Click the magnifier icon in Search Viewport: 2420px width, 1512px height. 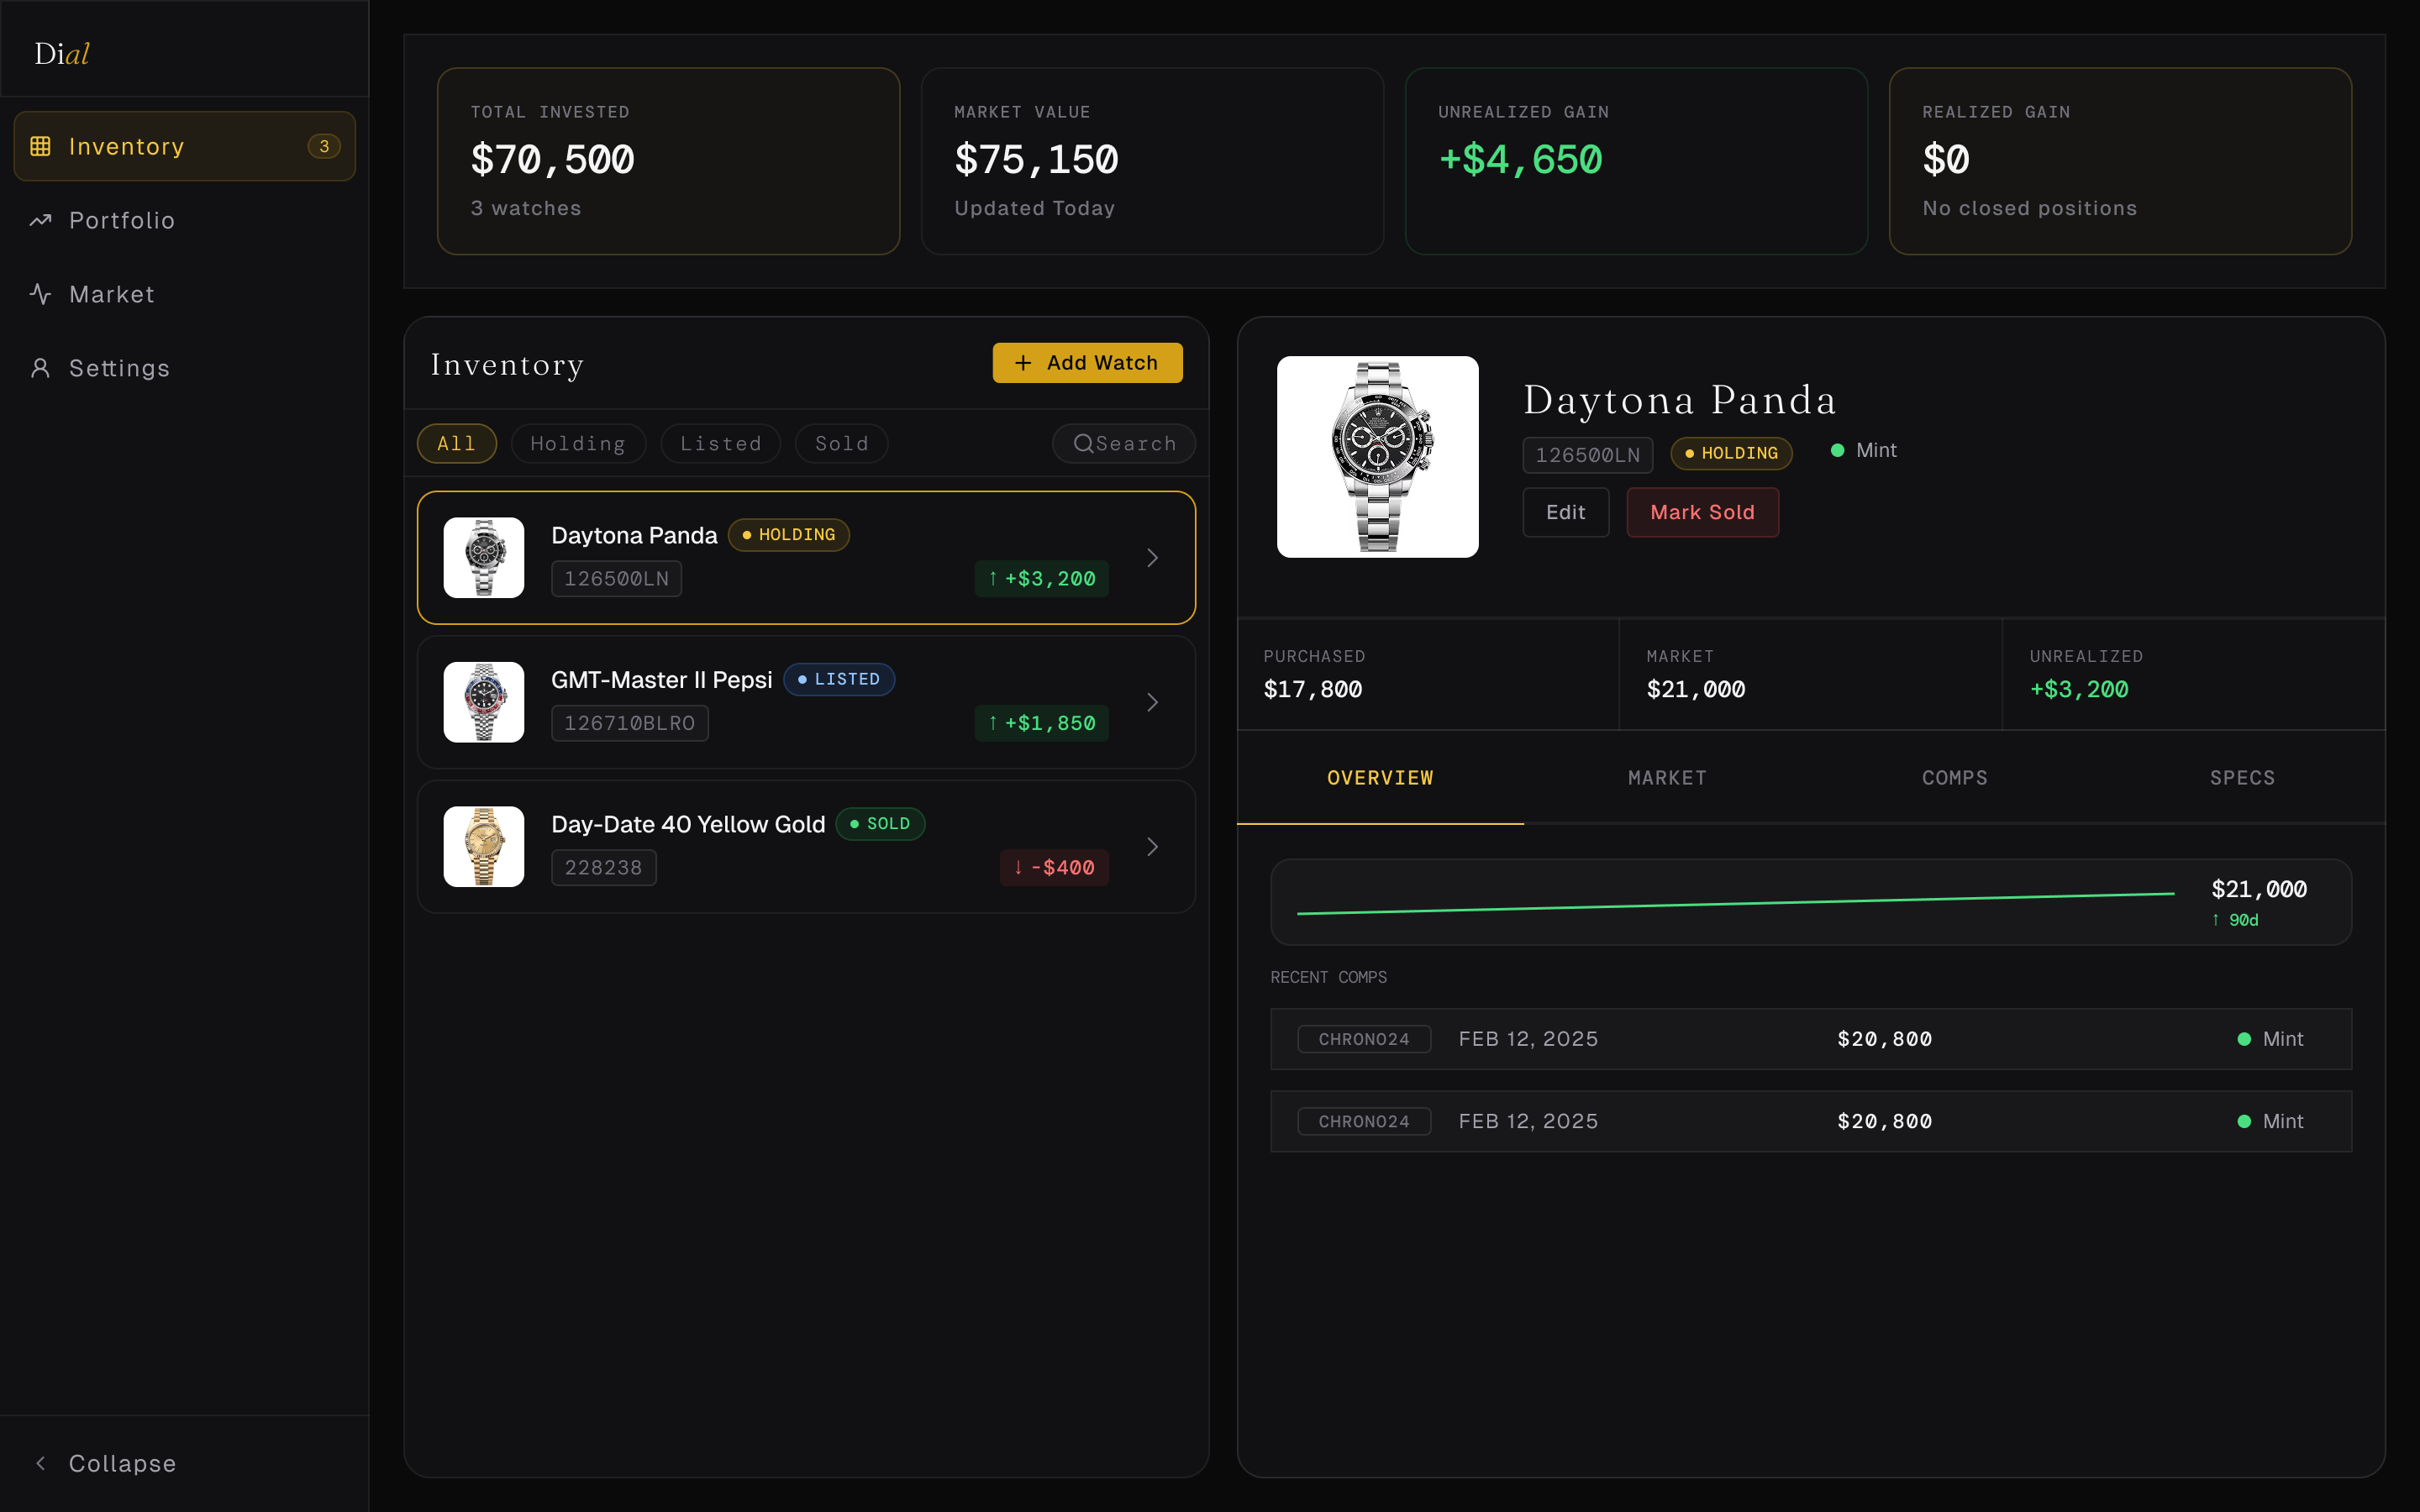[1083, 443]
